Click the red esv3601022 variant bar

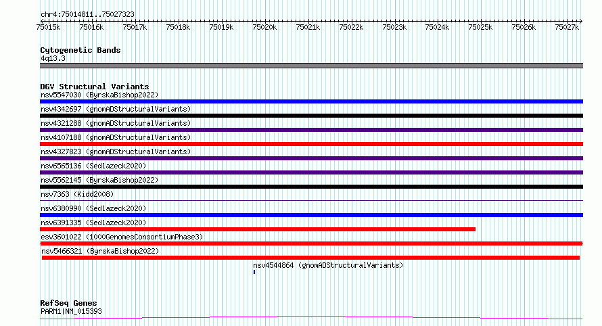(x=311, y=244)
